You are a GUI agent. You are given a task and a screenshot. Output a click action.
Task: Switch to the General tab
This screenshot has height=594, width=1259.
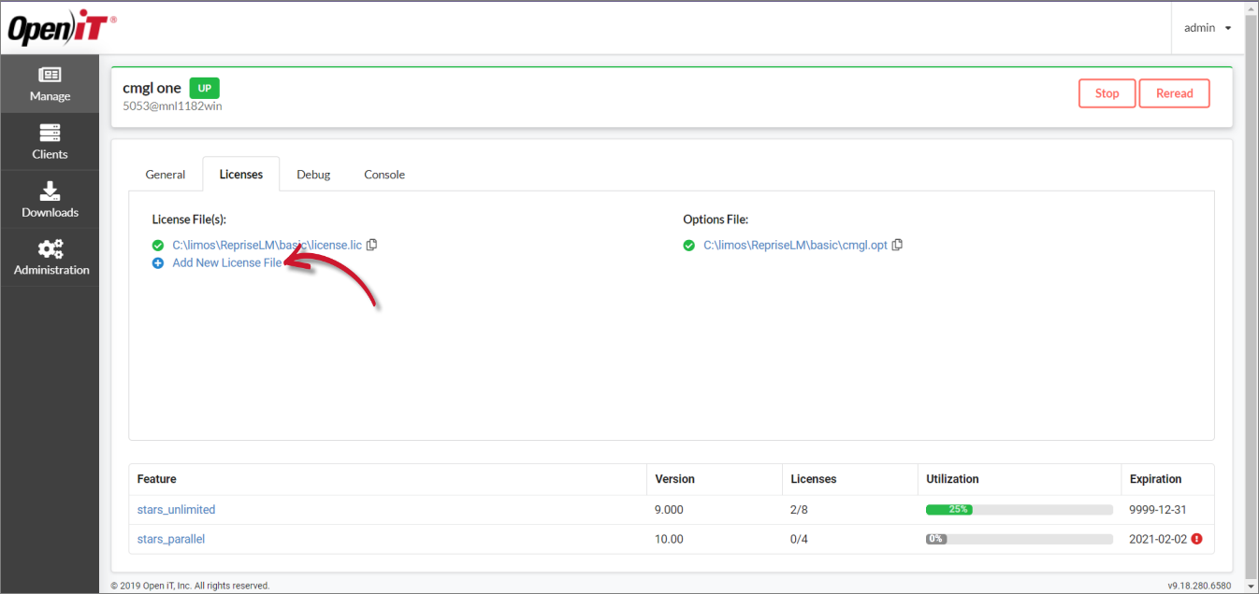click(x=166, y=175)
